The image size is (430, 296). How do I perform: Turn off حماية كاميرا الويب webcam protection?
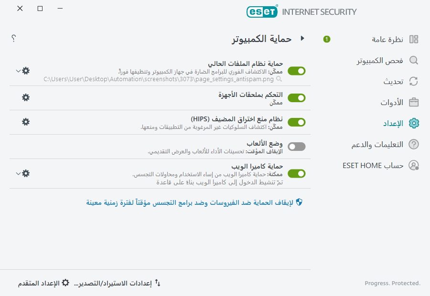pos(296,174)
